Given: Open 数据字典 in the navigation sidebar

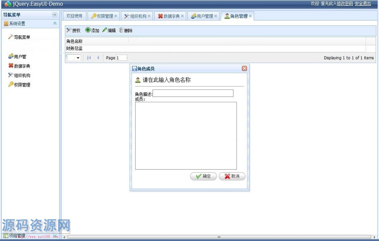Looking at the screenshot, I should click(22, 66).
